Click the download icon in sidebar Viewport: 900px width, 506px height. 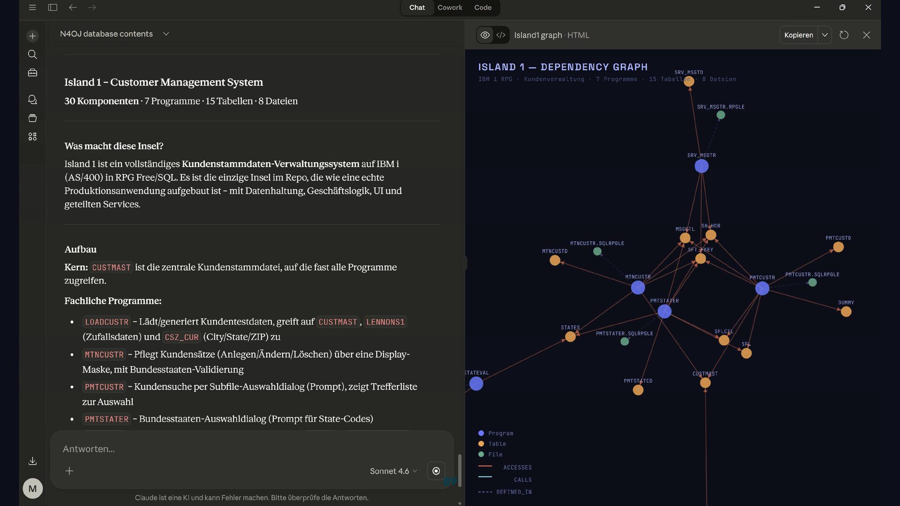[x=32, y=461]
